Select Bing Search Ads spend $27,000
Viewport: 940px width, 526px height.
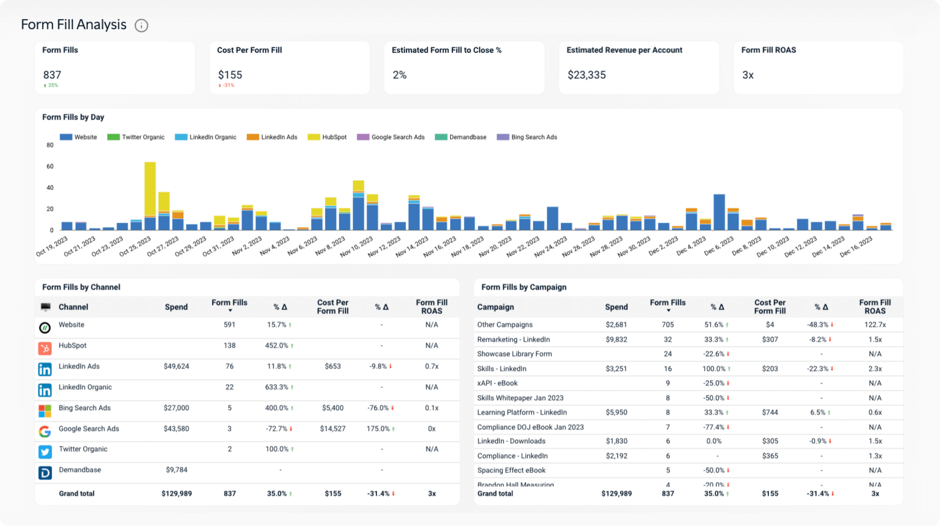[176, 408]
